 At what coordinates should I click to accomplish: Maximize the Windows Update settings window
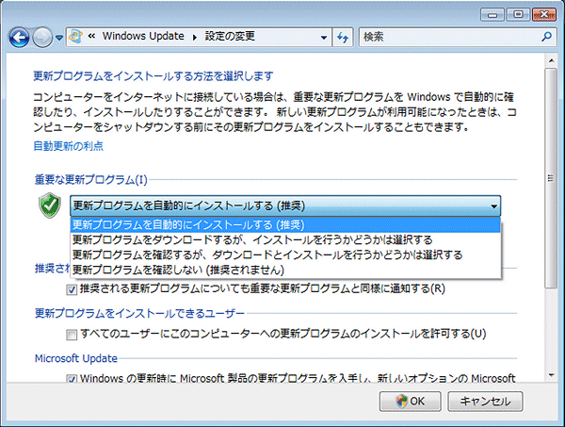[x=518, y=14]
